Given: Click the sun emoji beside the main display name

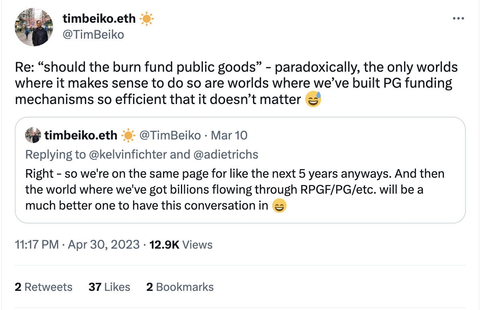Looking at the screenshot, I should 147,19.
